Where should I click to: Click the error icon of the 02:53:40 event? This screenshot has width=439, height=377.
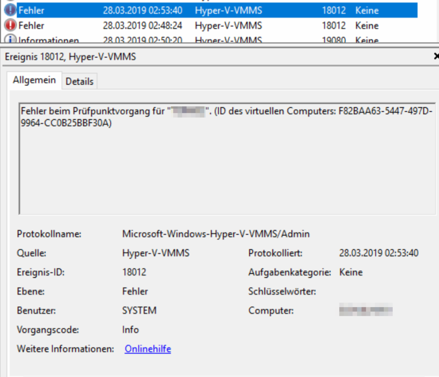click(x=10, y=10)
